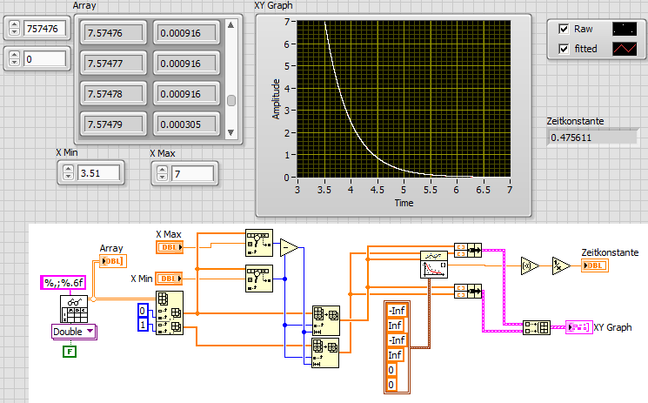Select the Index Array function node
The width and height of the screenshot is (648, 403).
(x=170, y=312)
